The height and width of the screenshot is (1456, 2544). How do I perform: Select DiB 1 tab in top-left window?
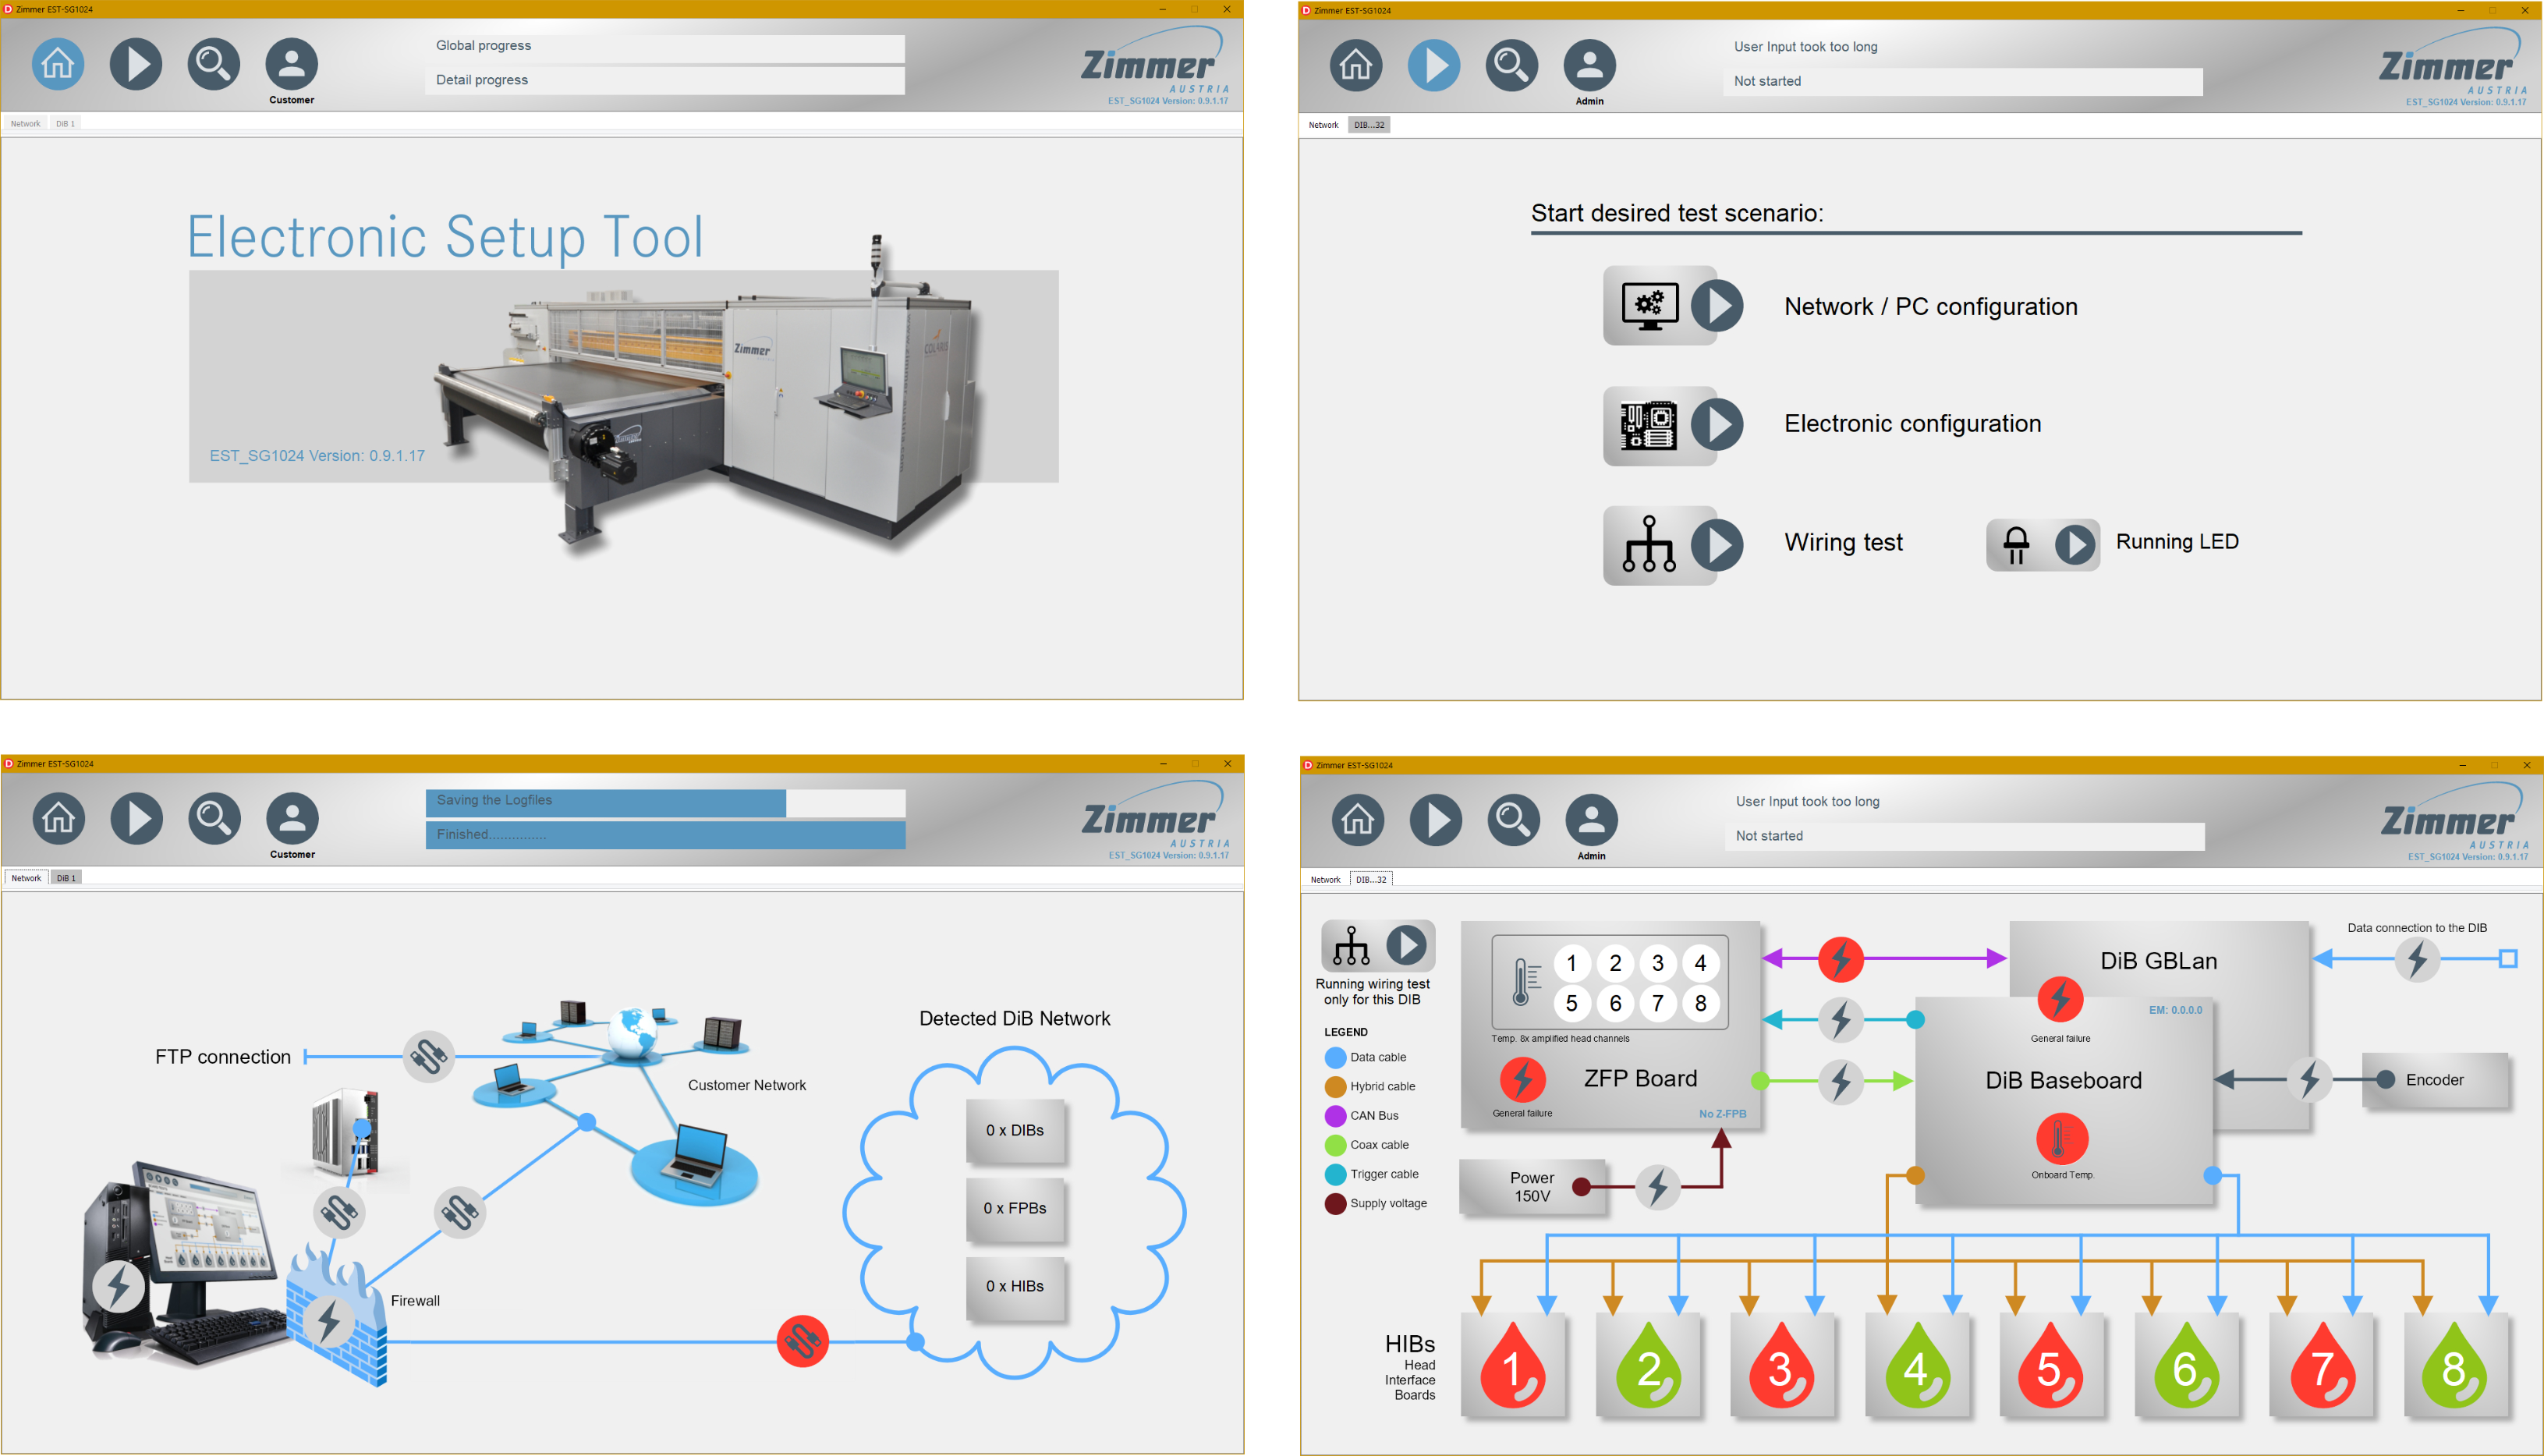coord(65,124)
